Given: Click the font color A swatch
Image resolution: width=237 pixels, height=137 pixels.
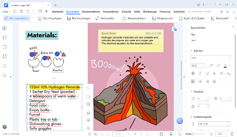Looking at the screenshot, I should pos(225,66).
